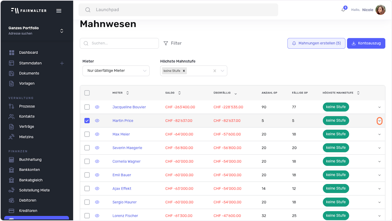The width and height of the screenshot is (392, 221).
Task: Click saldo CHF -56'800.00 for Severin Maegerle
Action: click(179, 148)
